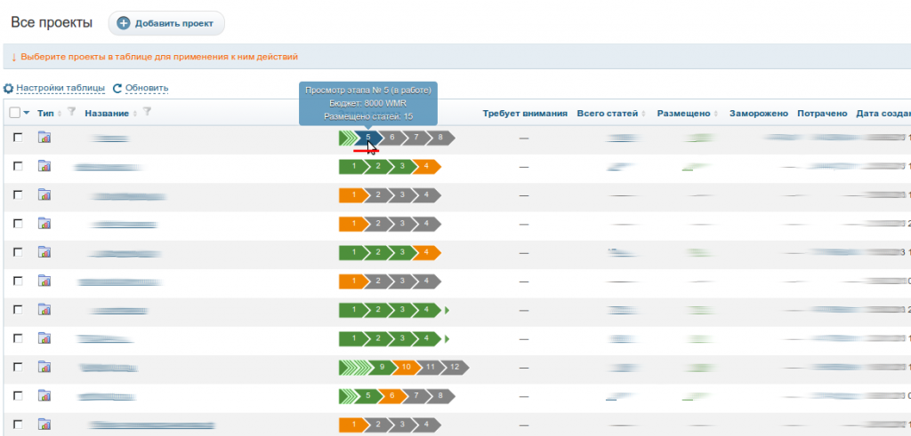Viewport: 911px width, 436px height.
Task: Click the plus icon in Добавить проект
Action: click(123, 23)
